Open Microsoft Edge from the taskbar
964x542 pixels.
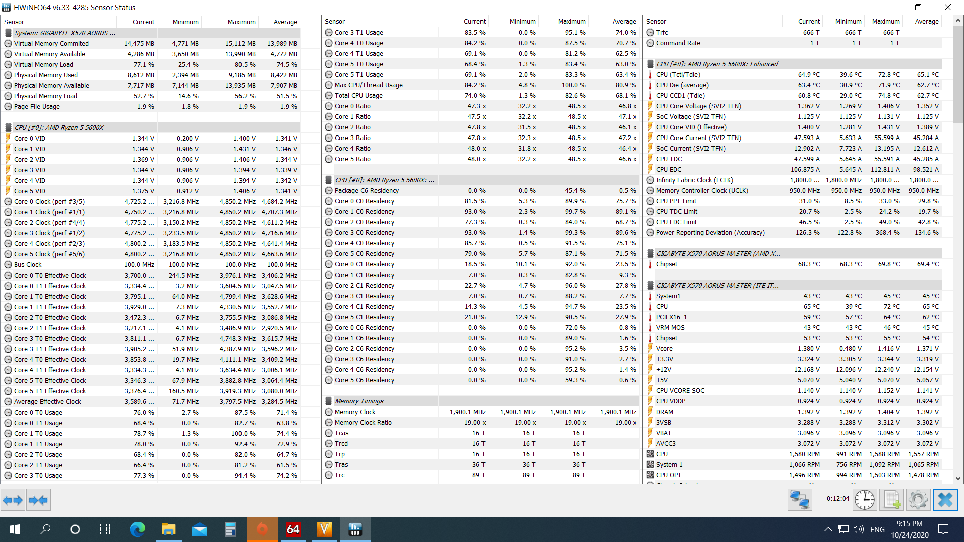point(137,529)
